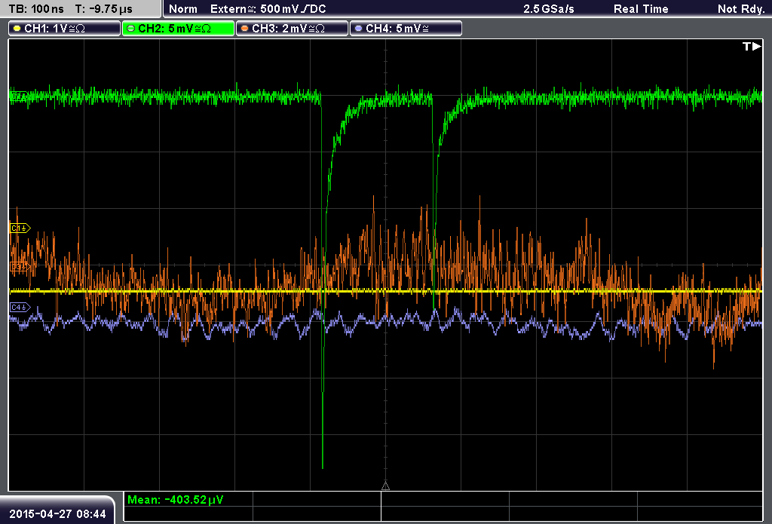Click the Mean: -403.52 µV measurement cell
772x524 pixels.
click(188, 500)
